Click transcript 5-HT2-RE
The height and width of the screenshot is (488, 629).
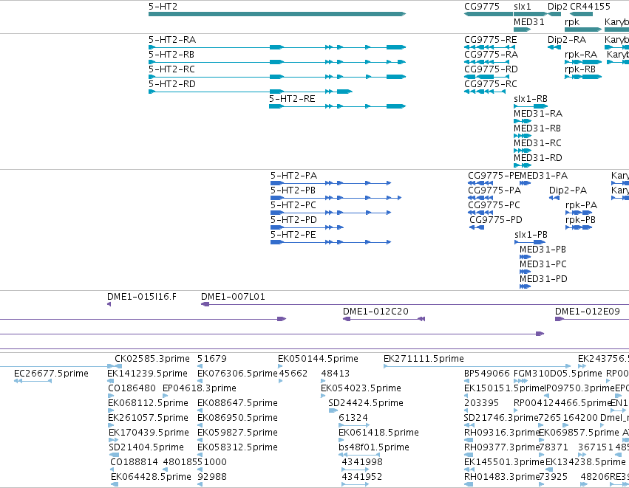tap(337, 106)
